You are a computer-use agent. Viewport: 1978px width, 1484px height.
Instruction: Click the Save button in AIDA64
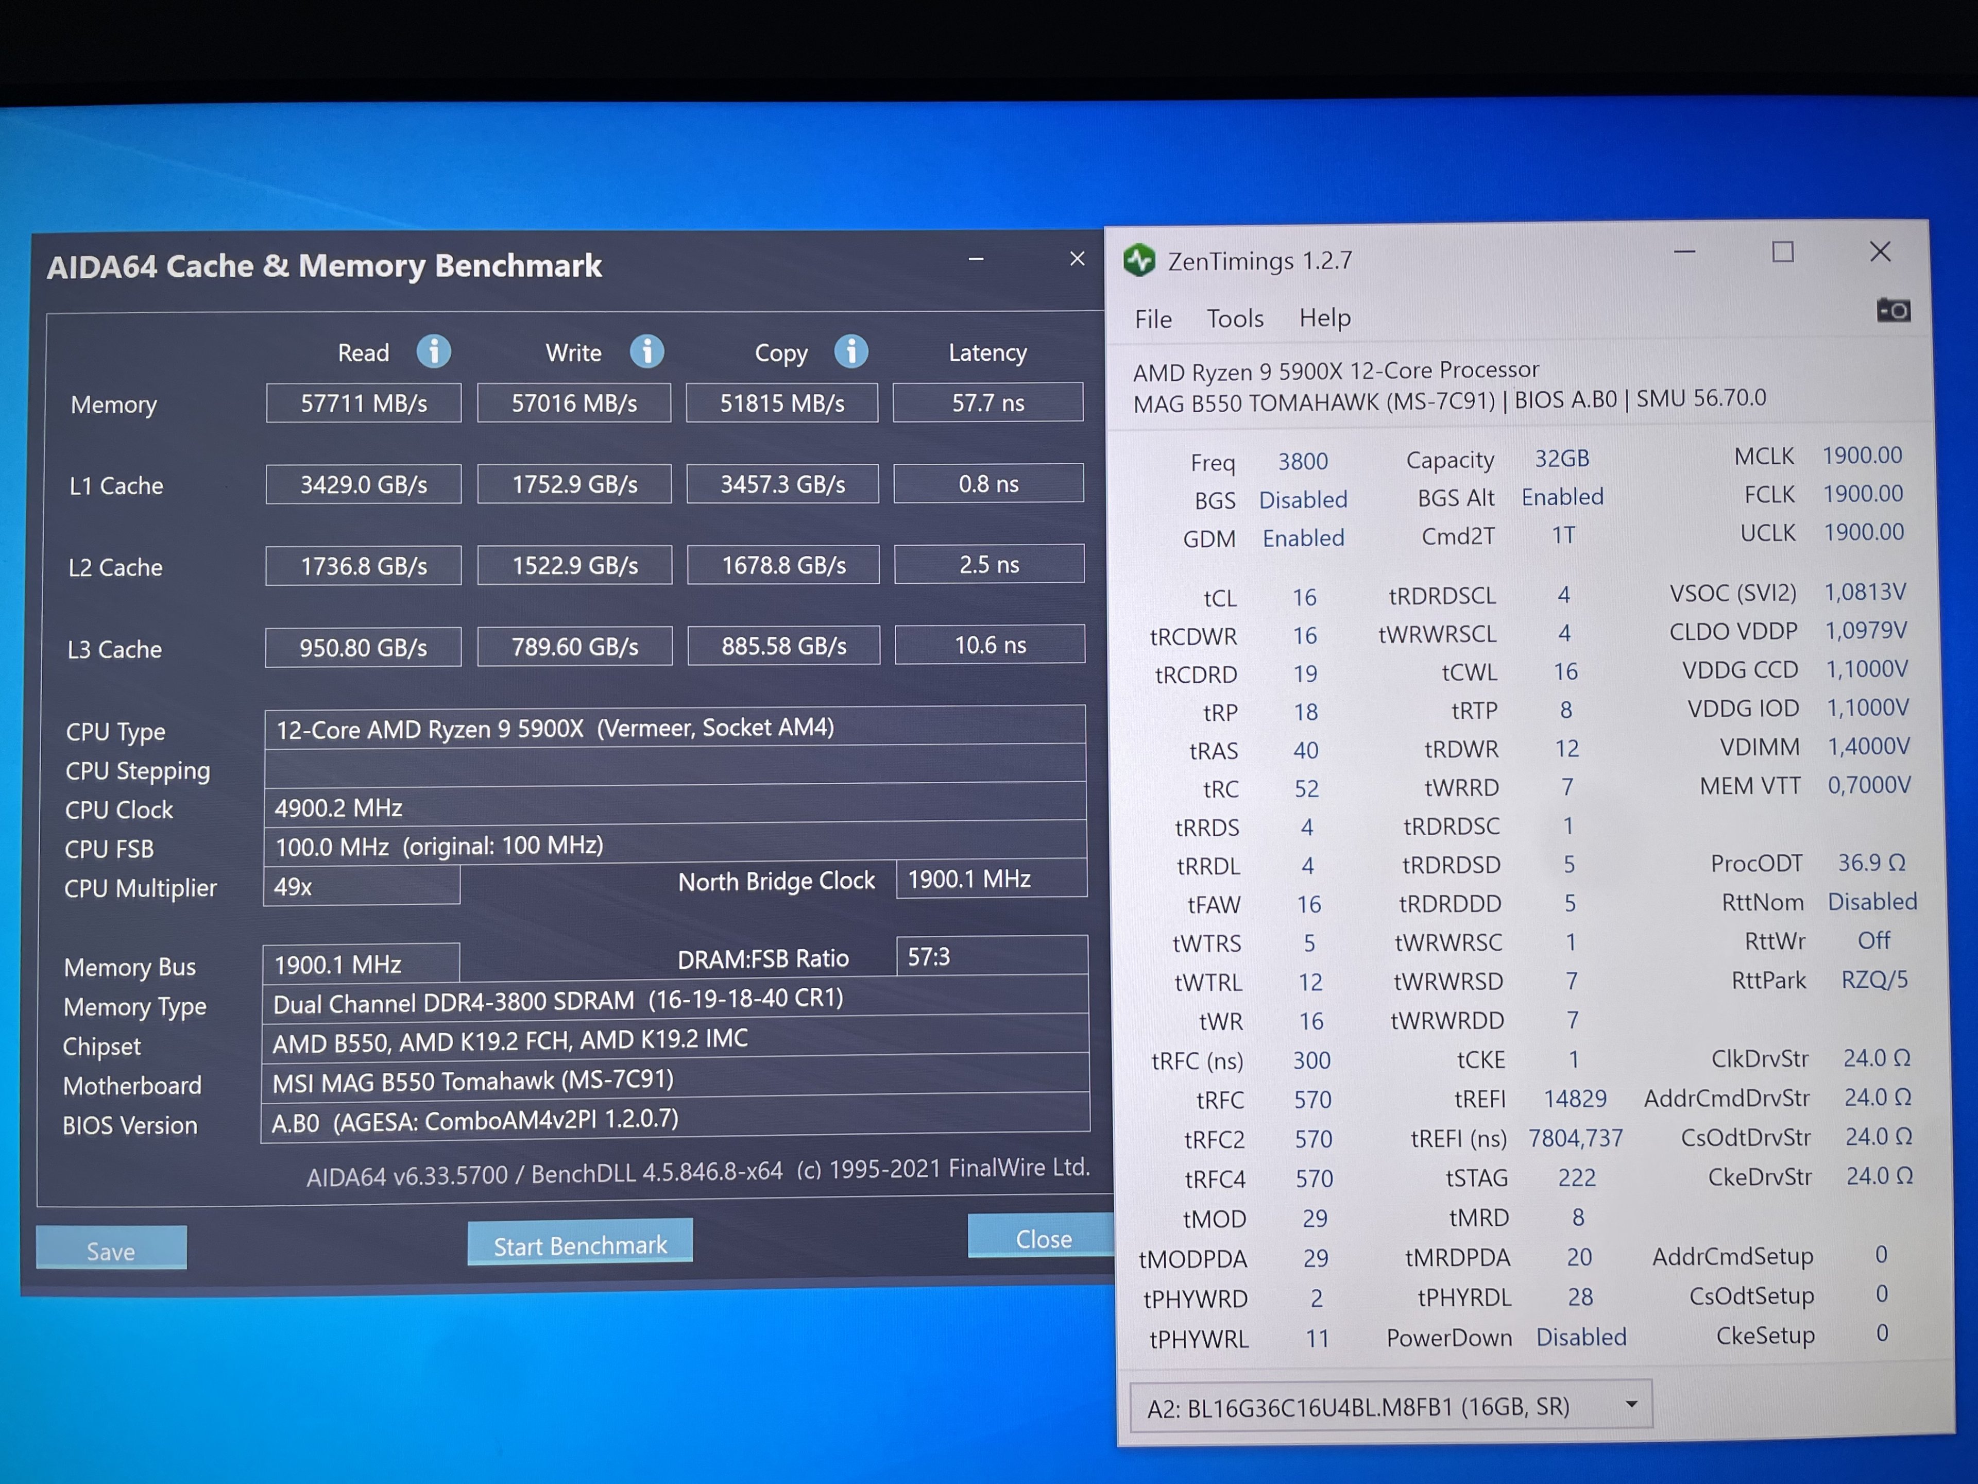tap(111, 1250)
